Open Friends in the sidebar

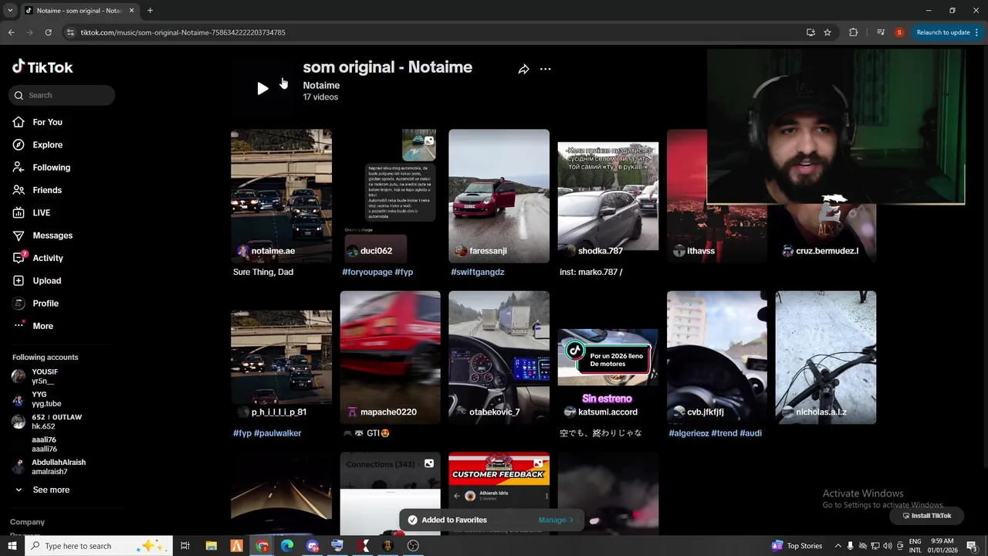tap(46, 190)
